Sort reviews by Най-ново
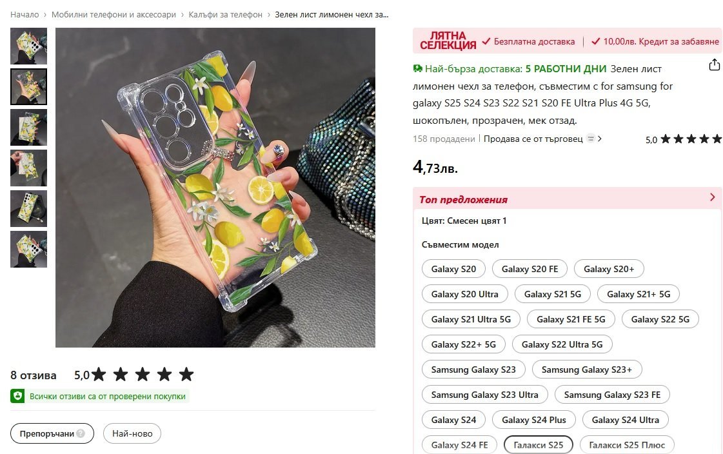The image size is (723, 454). coord(132,434)
